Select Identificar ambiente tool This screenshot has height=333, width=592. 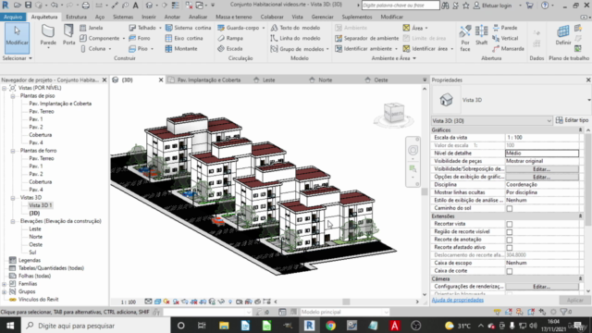point(364,49)
